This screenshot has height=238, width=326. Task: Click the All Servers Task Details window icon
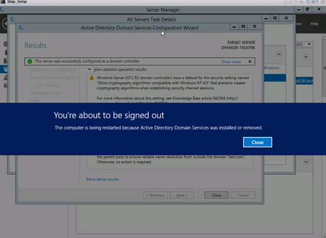[x=13, y=19]
